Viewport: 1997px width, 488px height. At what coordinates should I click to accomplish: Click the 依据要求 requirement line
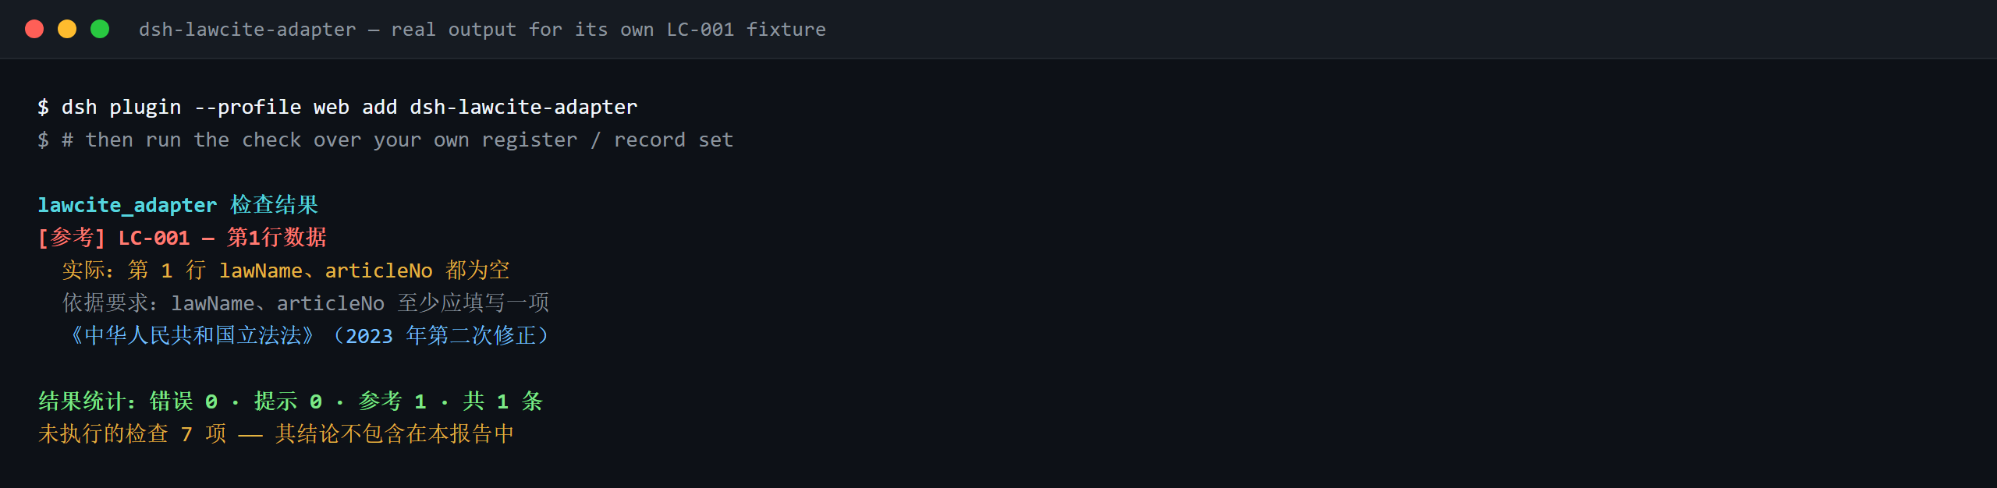point(306,303)
